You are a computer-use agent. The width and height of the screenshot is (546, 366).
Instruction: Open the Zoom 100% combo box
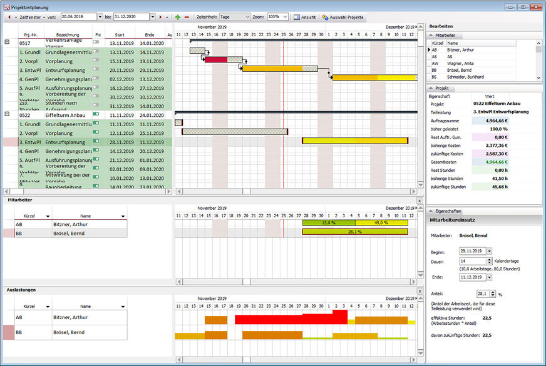[x=277, y=17]
